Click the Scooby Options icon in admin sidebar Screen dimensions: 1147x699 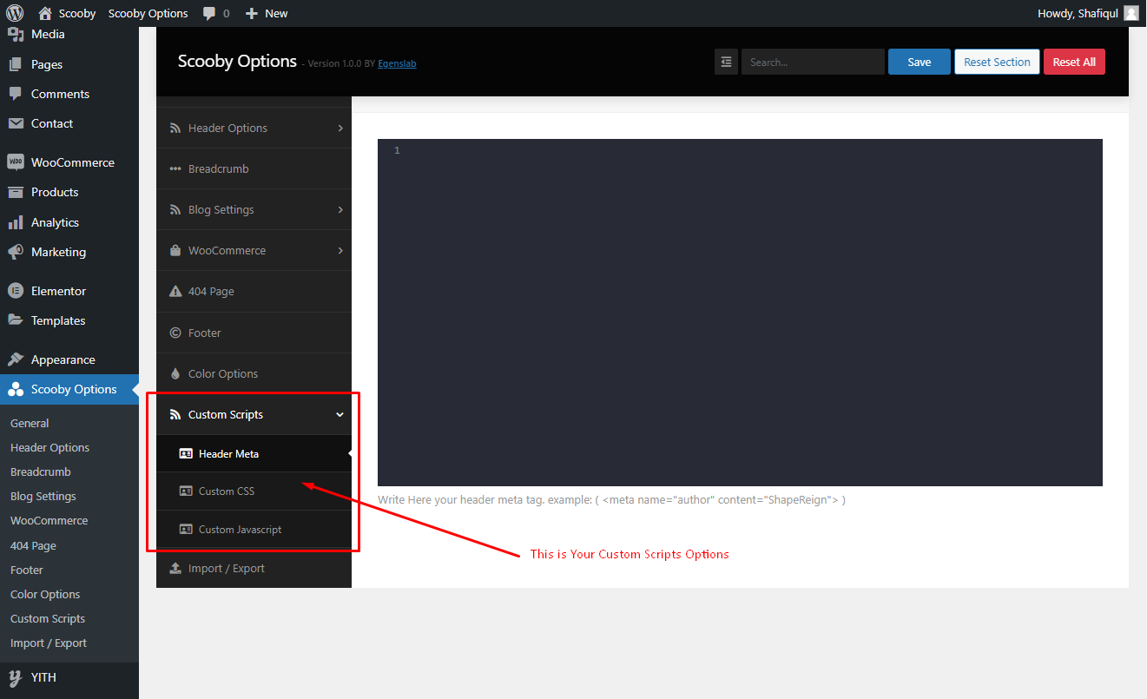pos(16,389)
